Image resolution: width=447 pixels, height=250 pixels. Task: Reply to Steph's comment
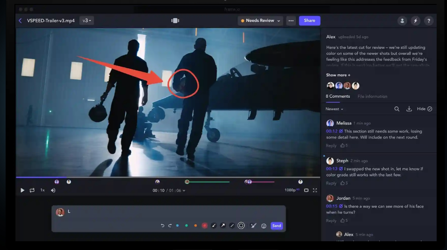click(331, 183)
